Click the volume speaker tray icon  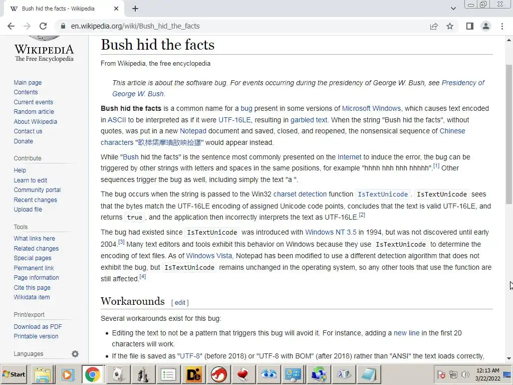pos(465,374)
